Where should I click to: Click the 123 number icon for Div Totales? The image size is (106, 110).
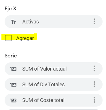coord(13,85)
